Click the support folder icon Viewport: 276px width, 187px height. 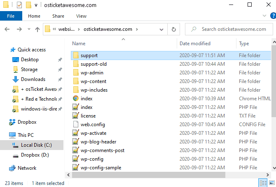(76, 55)
